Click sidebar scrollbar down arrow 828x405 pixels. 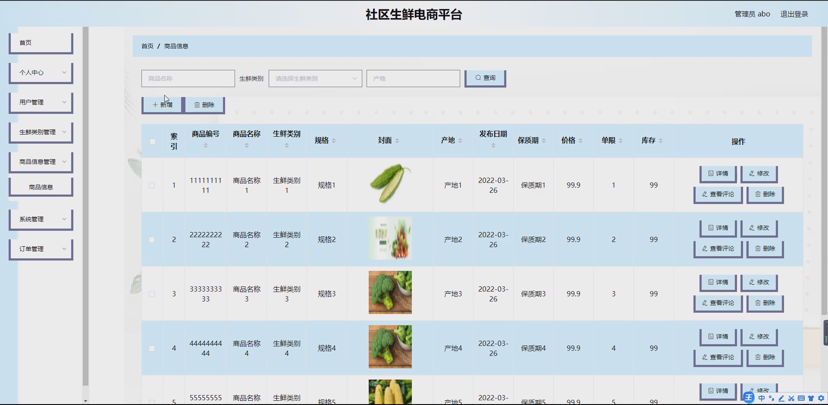(86, 401)
